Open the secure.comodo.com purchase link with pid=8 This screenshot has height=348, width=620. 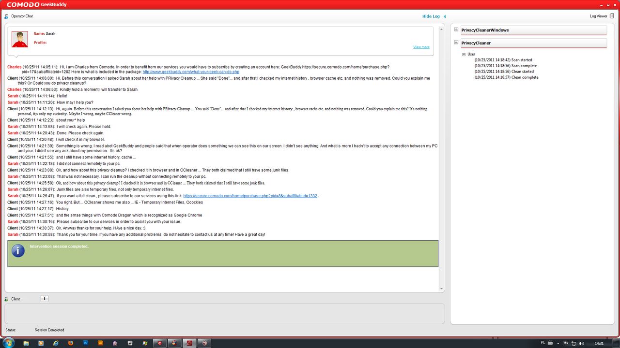(x=250, y=196)
